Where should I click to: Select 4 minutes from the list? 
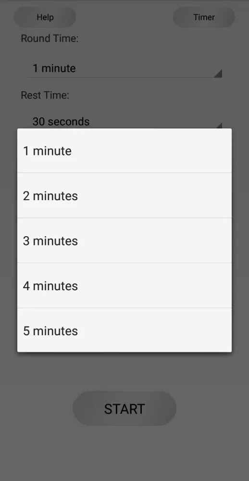tap(124, 285)
